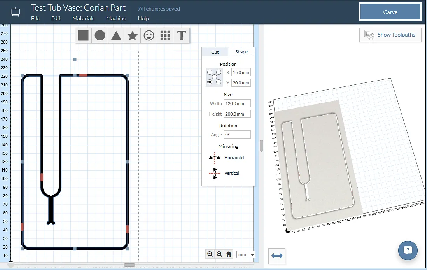Select the bottom-left position anchor radio
Viewport: 427px width, 270px height.
coord(210,82)
